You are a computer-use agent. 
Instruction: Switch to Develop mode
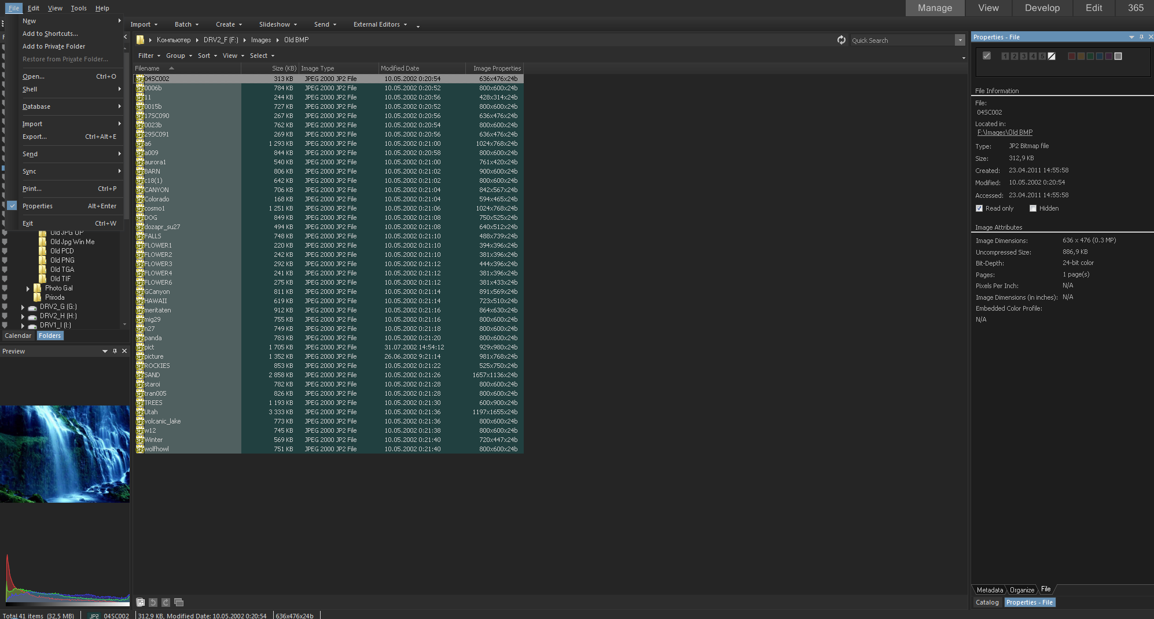pyautogui.click(x=1042, y=8)
